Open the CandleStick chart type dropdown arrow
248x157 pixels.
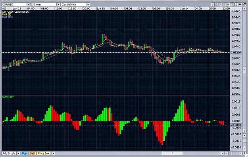pyautogui.click(x=88, y=4)
